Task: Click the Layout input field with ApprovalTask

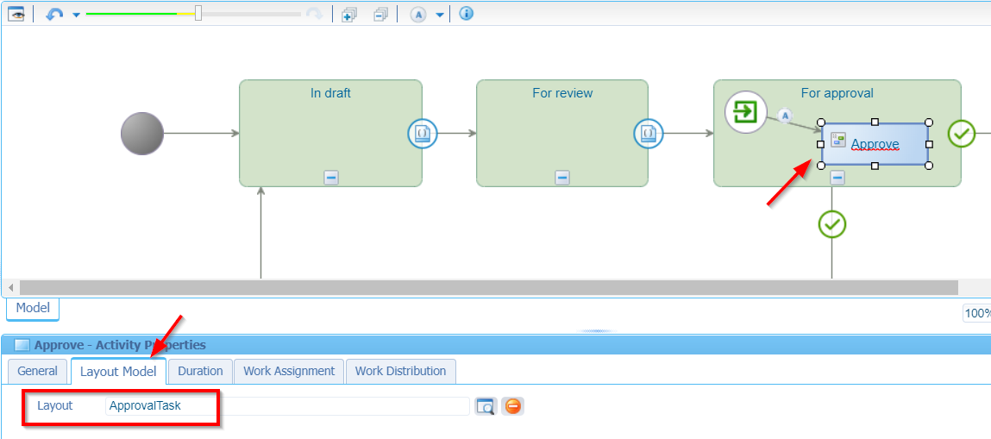Action: [286, 405]
